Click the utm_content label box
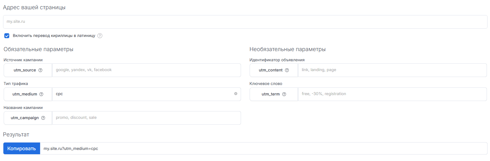Image resolution: width=490 pixels, height=161 pixels. click(x=274, y=70)
